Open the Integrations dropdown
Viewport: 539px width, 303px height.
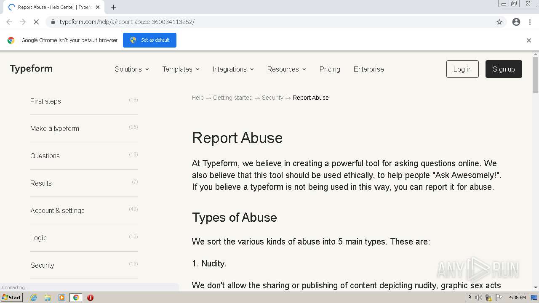click(x=233, y=69)
